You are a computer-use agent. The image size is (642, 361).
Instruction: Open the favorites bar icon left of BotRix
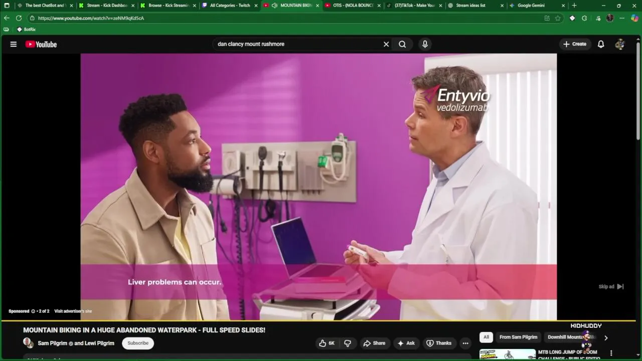tap(6, 30)
